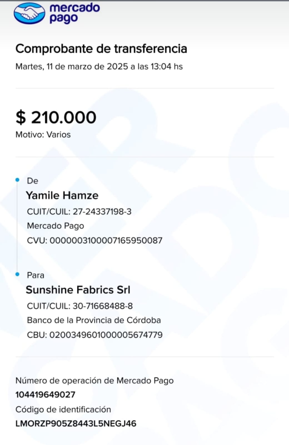Select sender name Yamile Hamze
This screenshot has height=445, width=289.
(62, 195)
